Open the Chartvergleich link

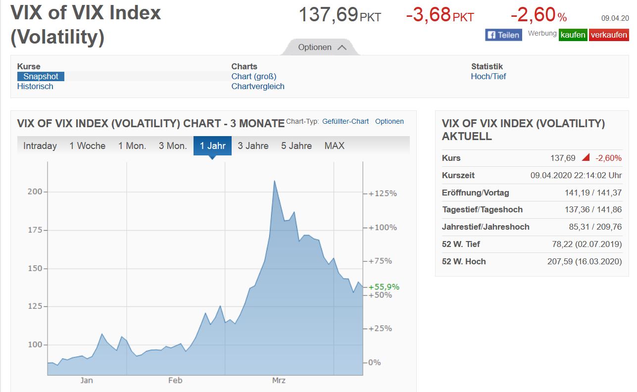[258, 86]
